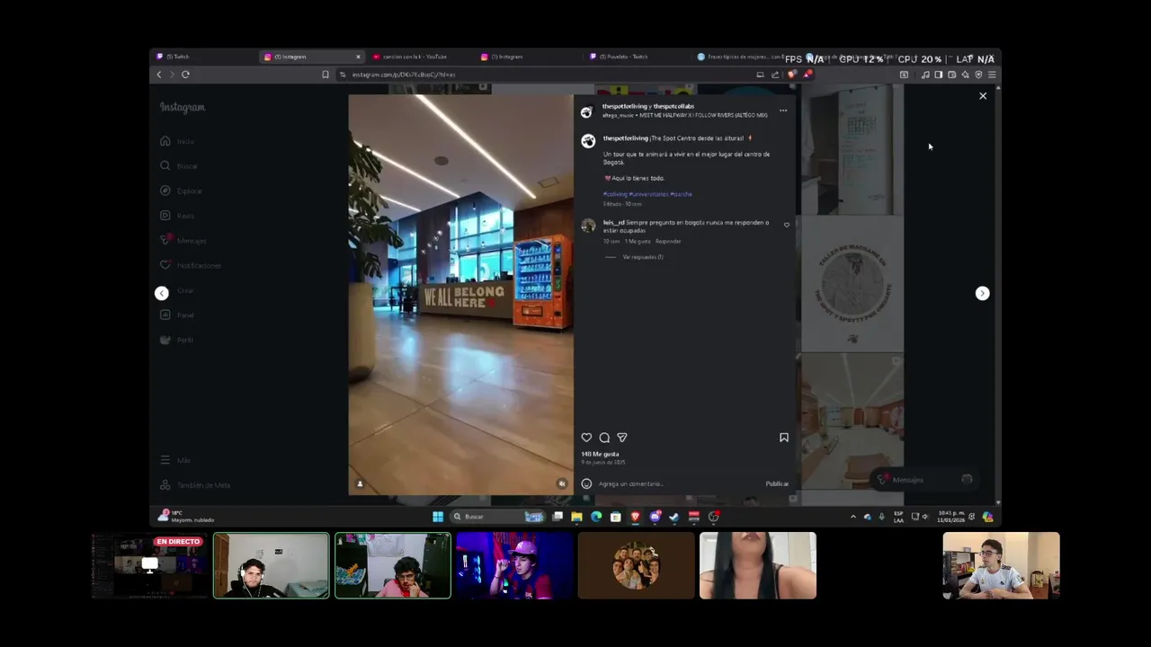This screenshot has width=1151, height=647.
Task: Open Notificaciones in the Instagram sidebar
Action: click(x=190, y=266)
